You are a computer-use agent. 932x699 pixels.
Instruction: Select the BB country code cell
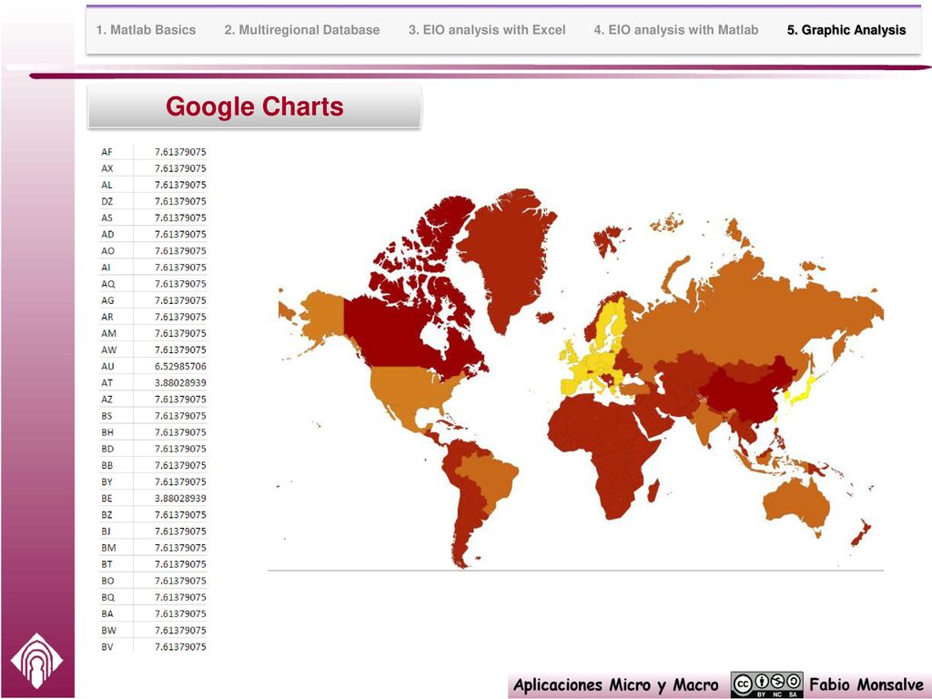(x=107, y=465)
